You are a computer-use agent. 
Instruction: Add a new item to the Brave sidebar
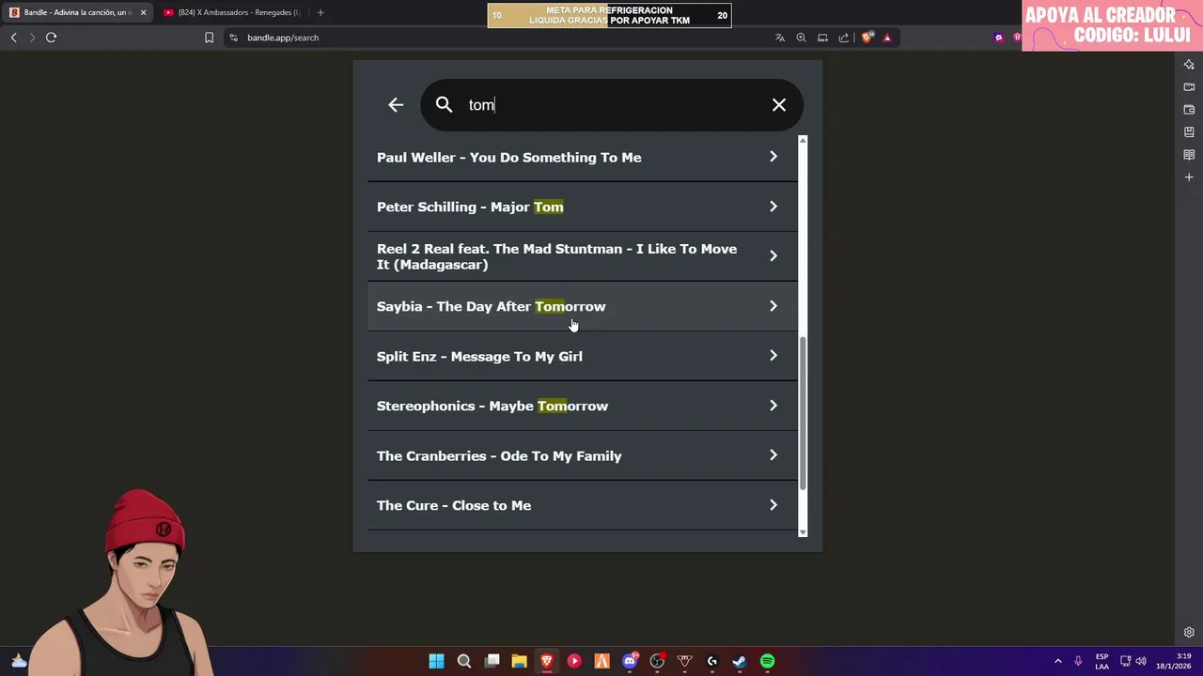click(x=1189, y=177)
